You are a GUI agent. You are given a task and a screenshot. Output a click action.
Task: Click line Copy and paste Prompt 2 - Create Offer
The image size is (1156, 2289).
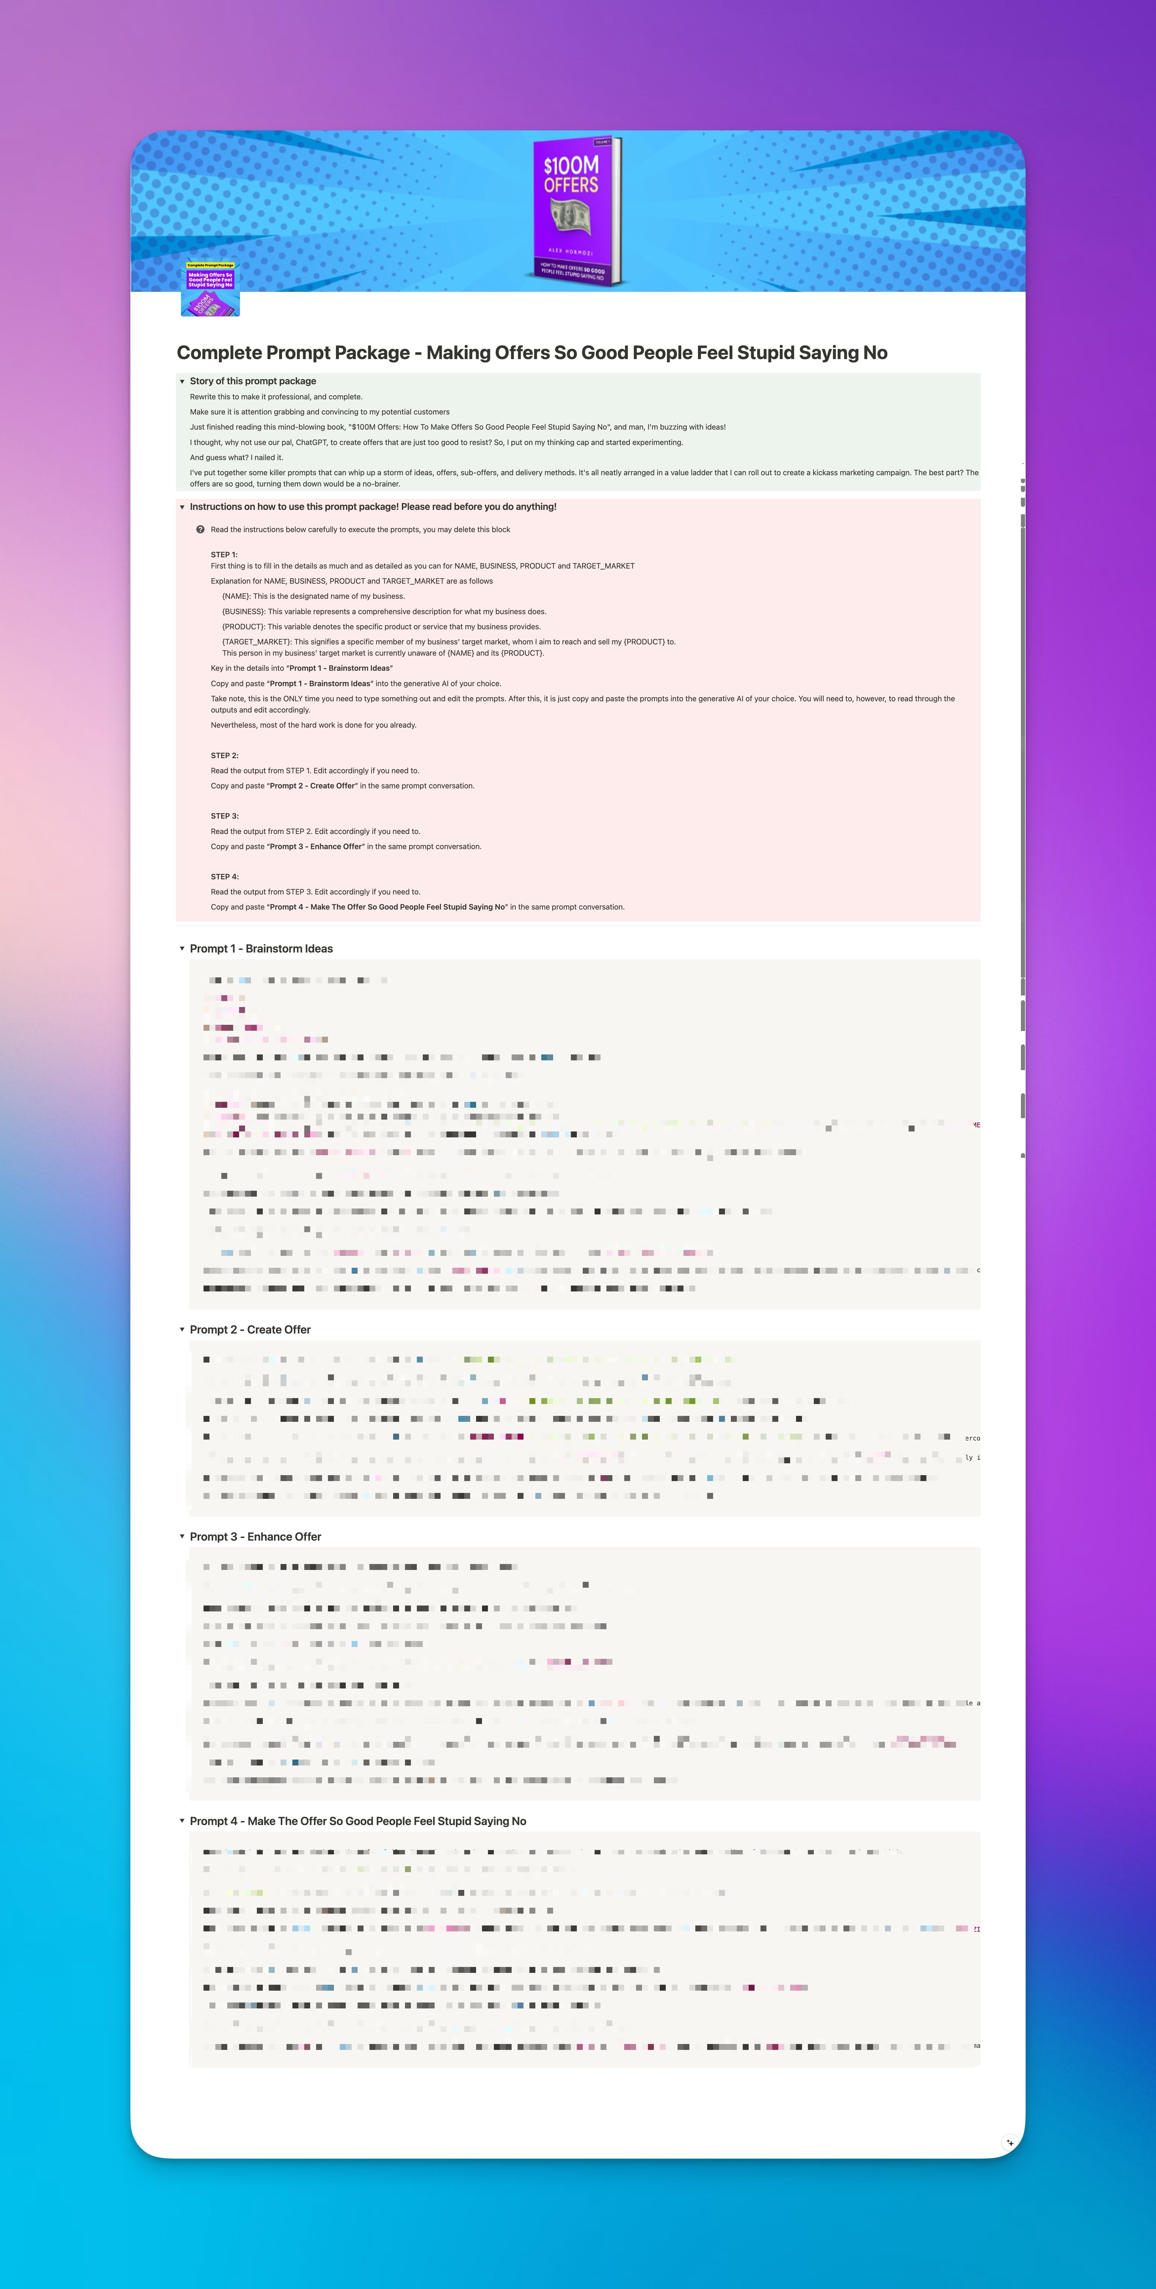(343, 785)
